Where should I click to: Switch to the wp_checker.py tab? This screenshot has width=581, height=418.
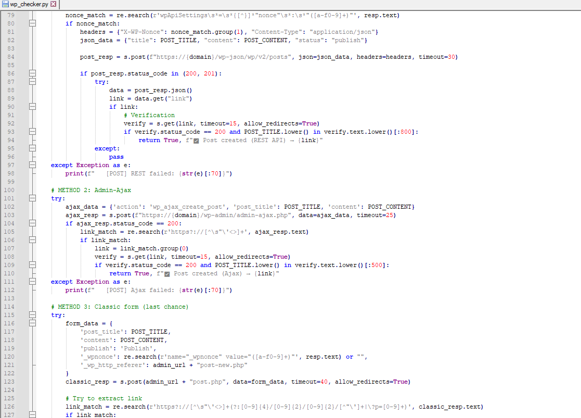tap(29, 4)
